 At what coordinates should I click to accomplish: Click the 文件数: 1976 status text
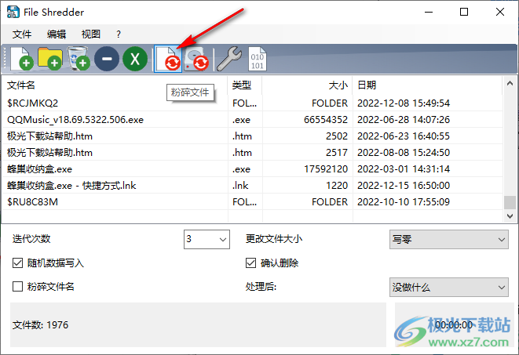coord(40,325)
